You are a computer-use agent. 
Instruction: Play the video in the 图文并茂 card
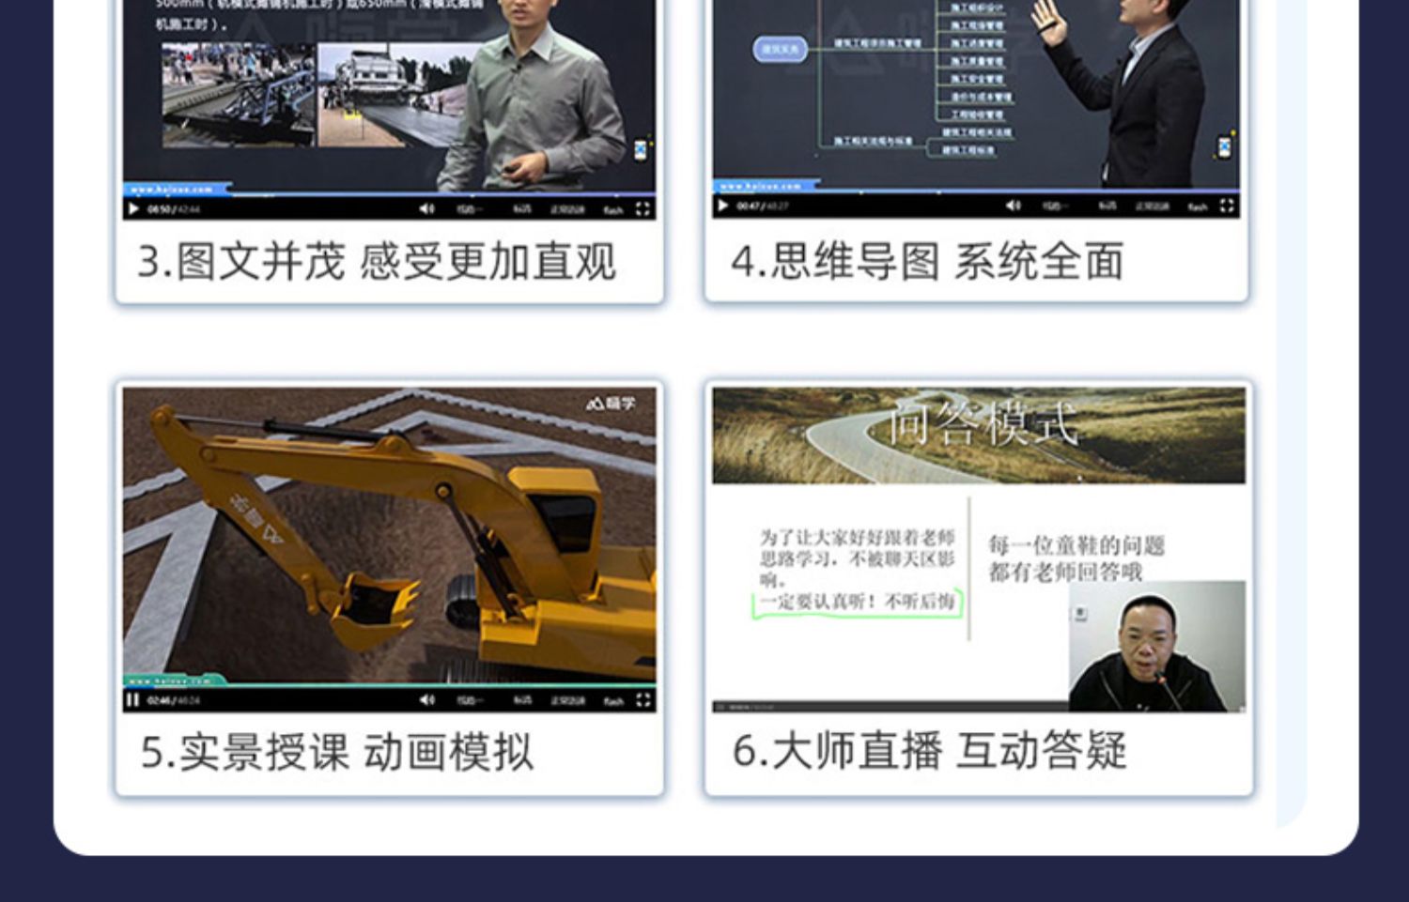[x=133, y=209]
